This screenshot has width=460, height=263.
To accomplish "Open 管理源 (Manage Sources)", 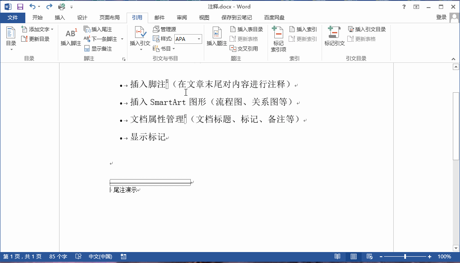I will [164, 29].
